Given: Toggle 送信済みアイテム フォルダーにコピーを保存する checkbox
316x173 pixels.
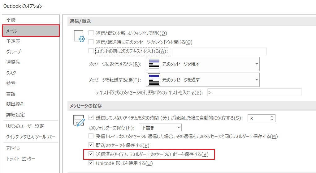Looking at the screenshot, I should (x=91, y=154).
